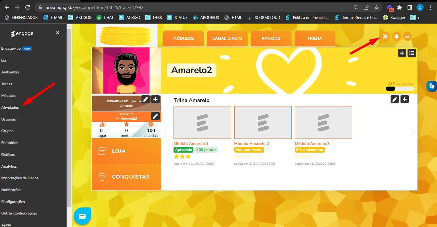
Task: Go back in browser history
Action: (7, 7)
